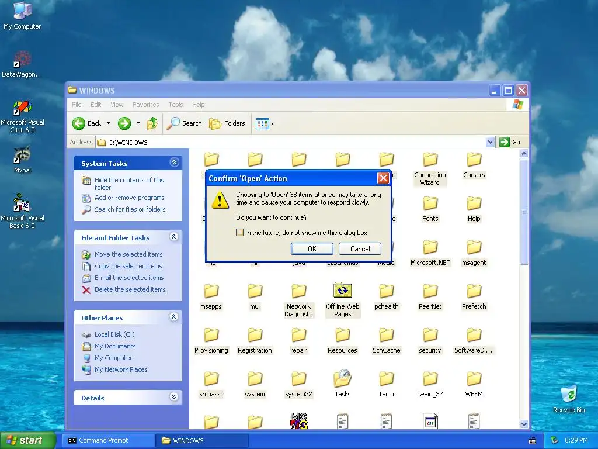Click the file list scrollbar up arrow
This screenshot has height=449, width=598.
click(x=524, y=154)
